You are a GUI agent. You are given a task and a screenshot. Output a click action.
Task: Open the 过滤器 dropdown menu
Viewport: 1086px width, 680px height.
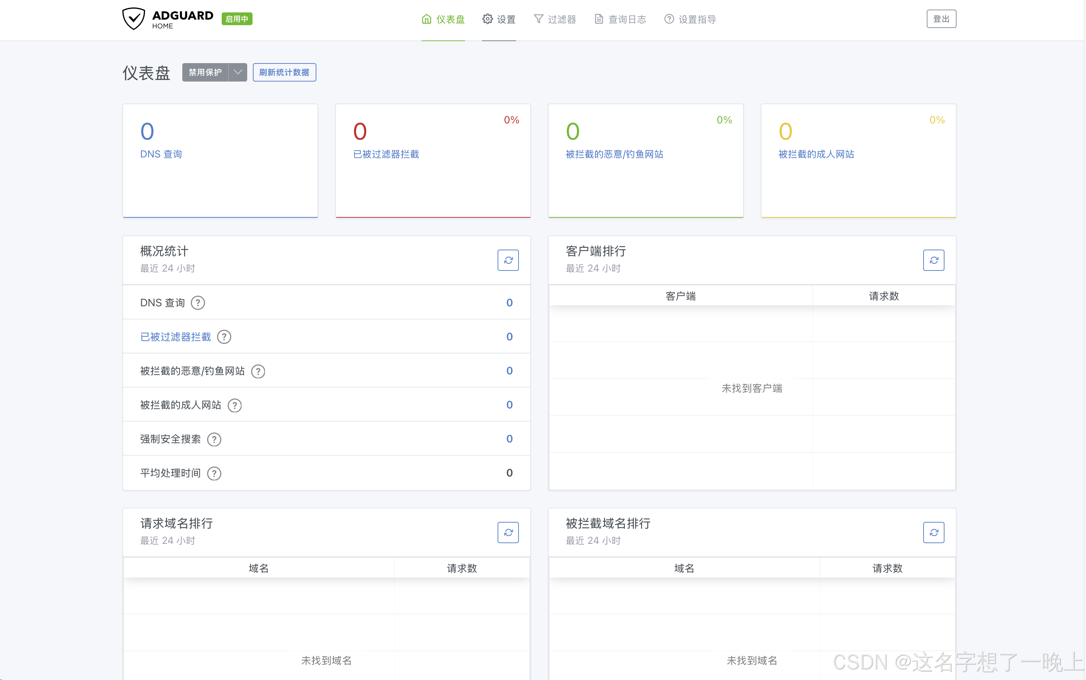[555, 19]
